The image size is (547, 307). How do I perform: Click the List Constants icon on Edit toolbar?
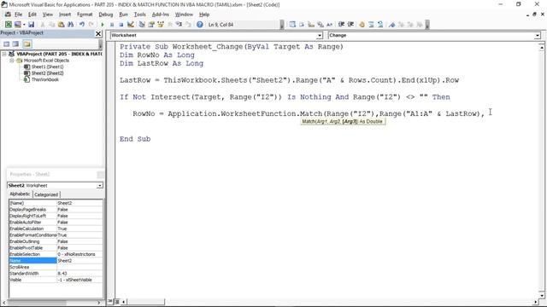click(302, 25)
